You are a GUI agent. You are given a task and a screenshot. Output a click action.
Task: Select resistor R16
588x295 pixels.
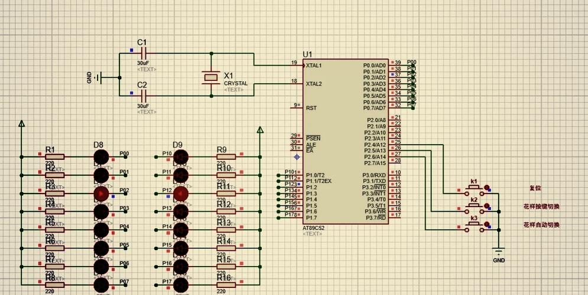(x=226, y=285)
